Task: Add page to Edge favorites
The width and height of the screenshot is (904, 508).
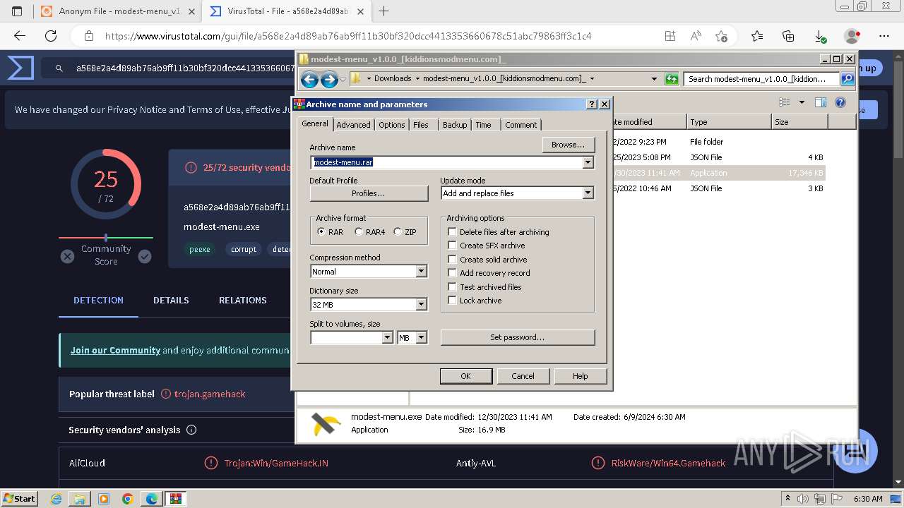Action: (x=721, y=36)
